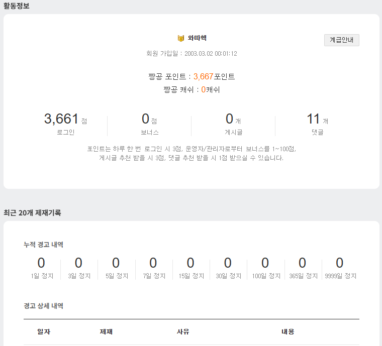The height and width of the screenshot is (346, 382).
Task: Select the 사유 column header
Action: 183,332
